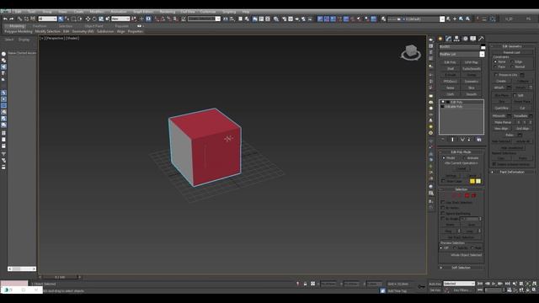The height and width of the screenshot is (303, 539).
Task: Select the Normal constraint radio button
Action: pos(512,66)
